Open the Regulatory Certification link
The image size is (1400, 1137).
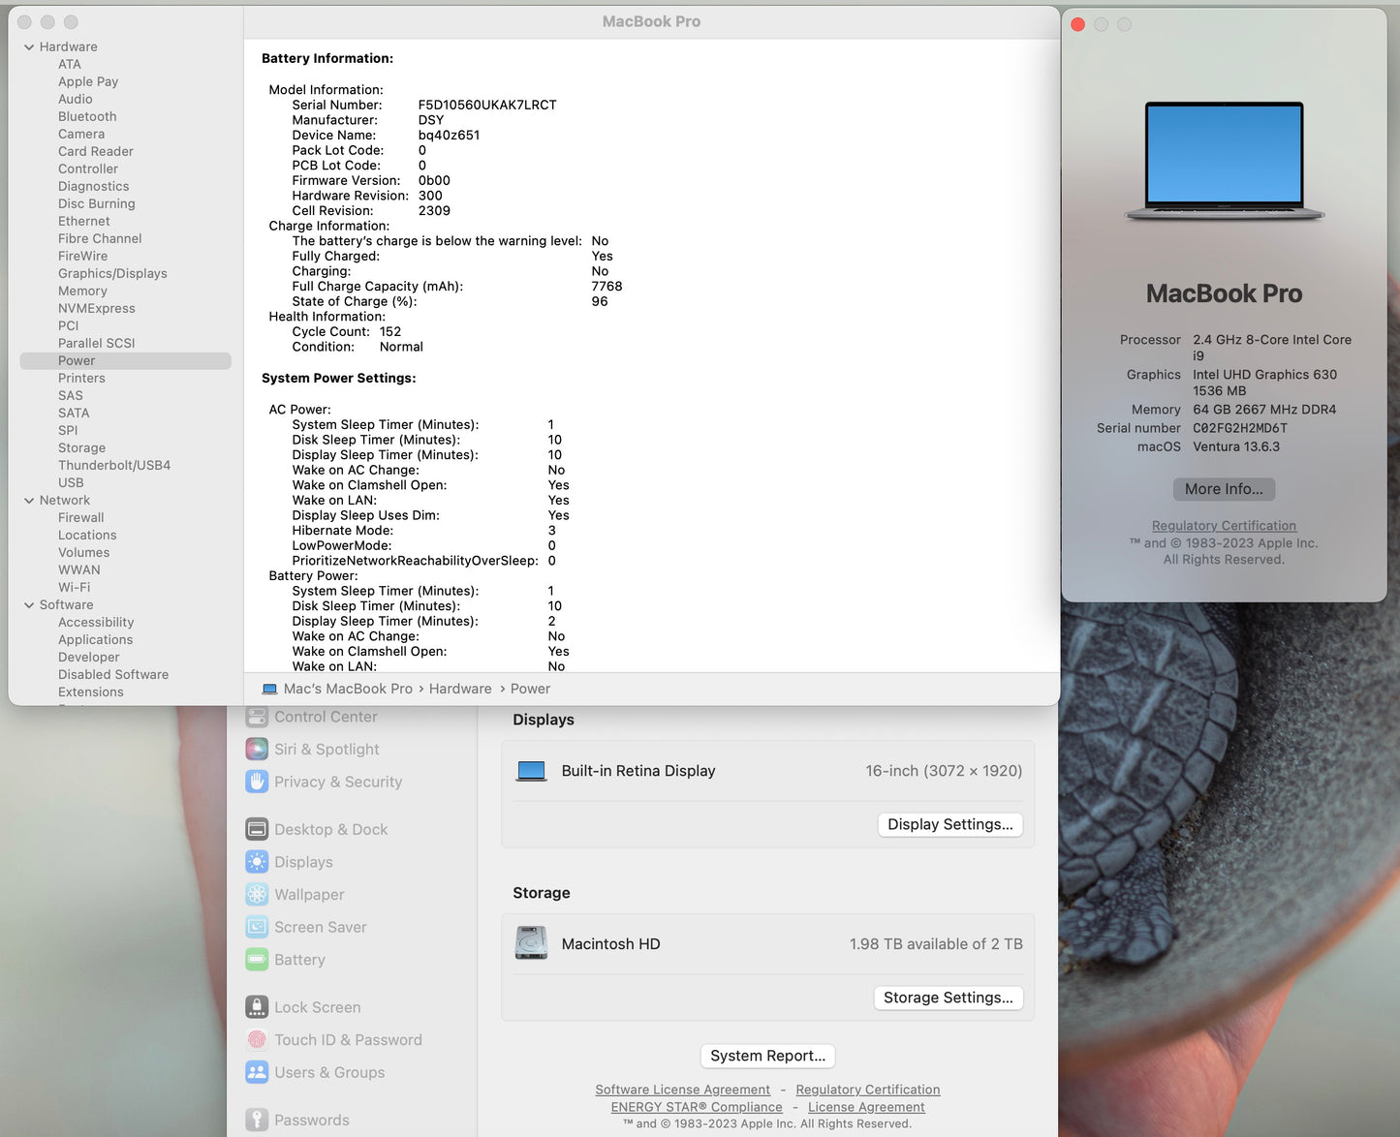1224,525
